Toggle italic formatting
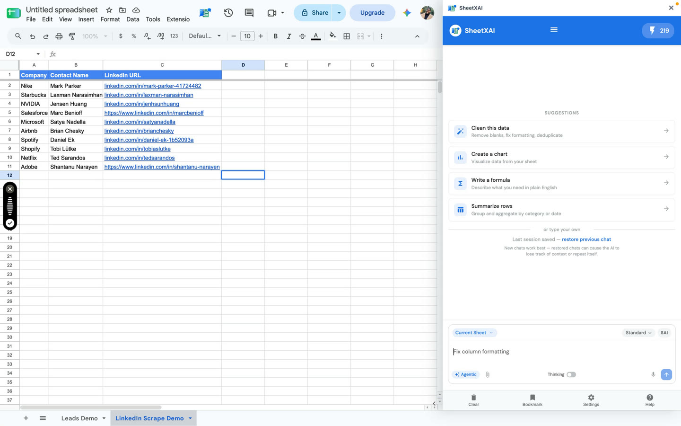681x426 pixels. tap(288, 36)
